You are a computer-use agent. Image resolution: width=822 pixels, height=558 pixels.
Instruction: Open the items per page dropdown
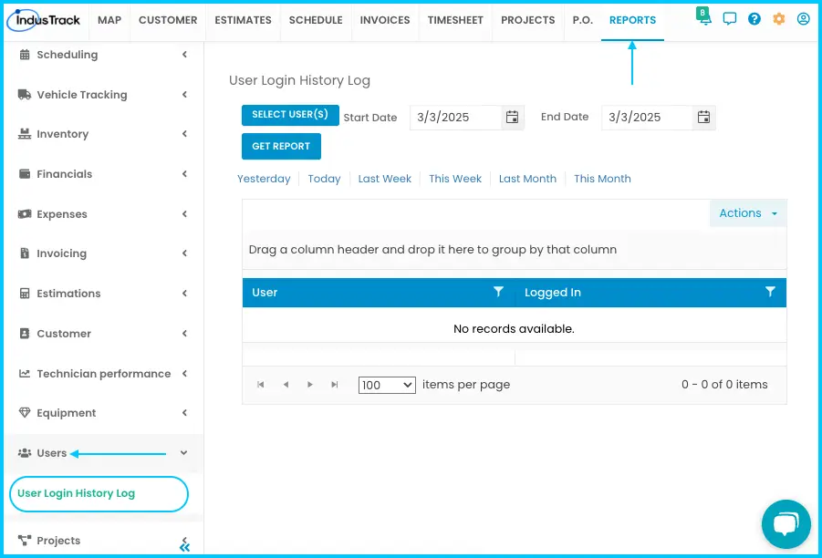coord(387,385)
